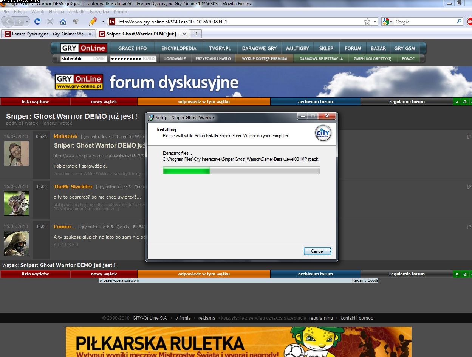
Task: Open TheMr Starkiler's cat avatar
Action: coord(16,203)
